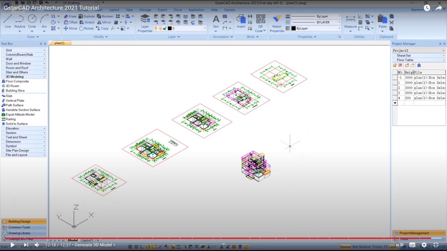Click the Mirror tool

coord(104,22)
